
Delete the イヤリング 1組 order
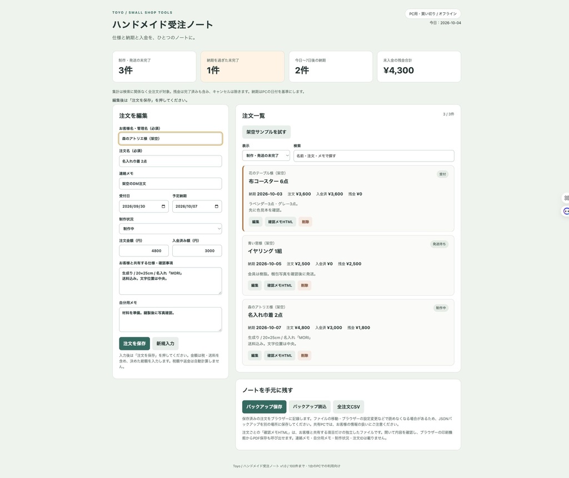(x=305, y=285)
